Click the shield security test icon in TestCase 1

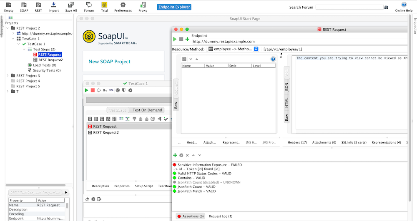tap(124, 90)
